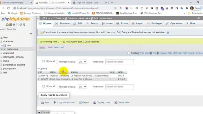
Task: Click the page settings gear icon
Action: pyautogui.click(x=199, y=18)
